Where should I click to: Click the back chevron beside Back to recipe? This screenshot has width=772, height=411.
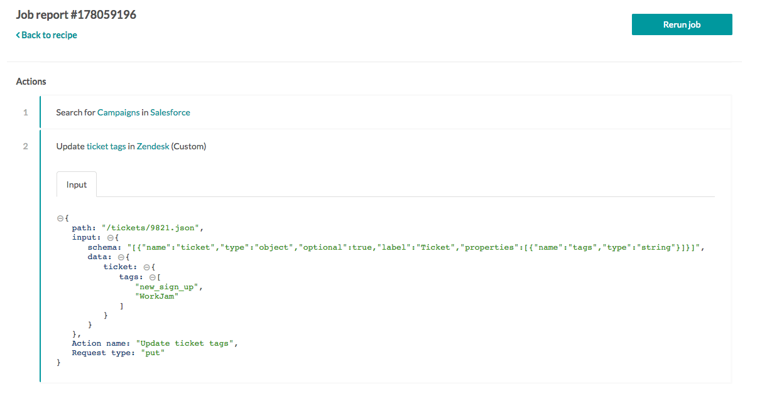point(18,35)
